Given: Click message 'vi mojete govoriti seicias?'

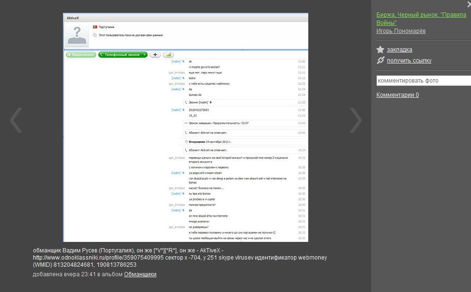Looking at the screenshot, I should (x=204, y=67).
